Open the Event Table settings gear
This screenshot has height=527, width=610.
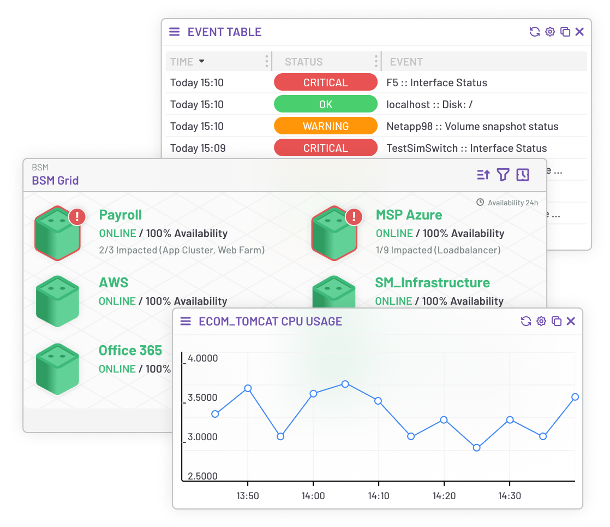point(549,32)
